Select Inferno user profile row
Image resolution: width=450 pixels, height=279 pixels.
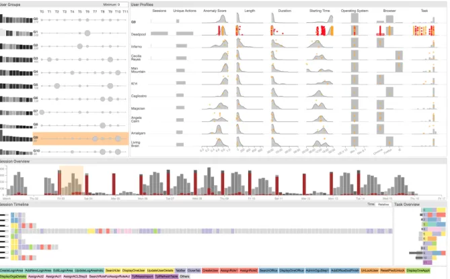pos(285,43)
